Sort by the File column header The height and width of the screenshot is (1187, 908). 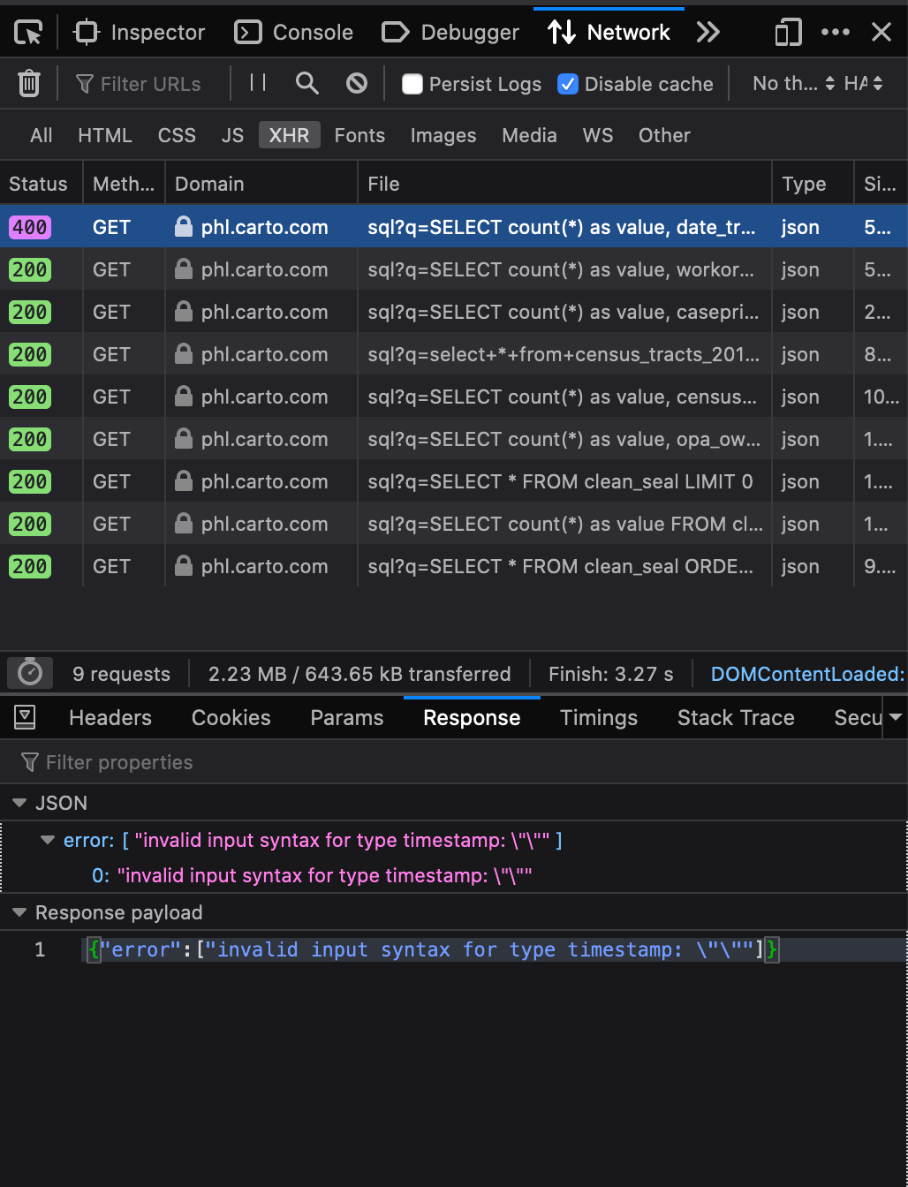point(564,184)
